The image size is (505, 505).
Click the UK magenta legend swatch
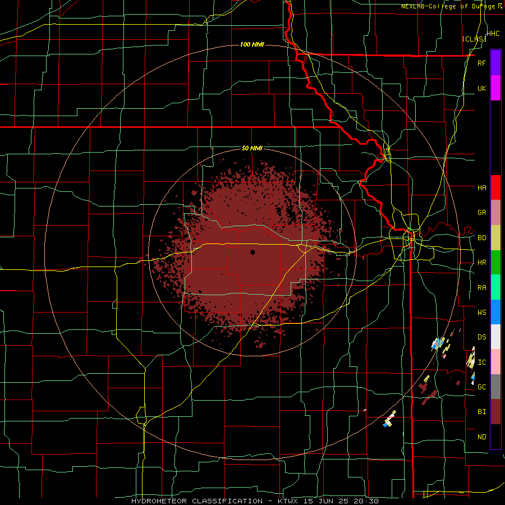pos(495,88)
